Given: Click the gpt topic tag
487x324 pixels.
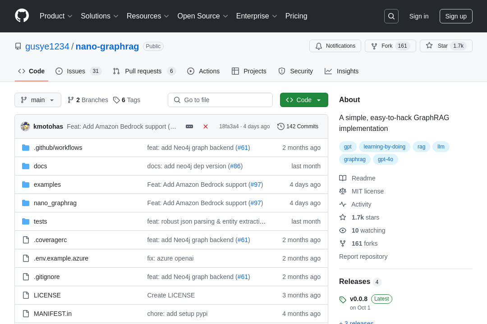Looking at the screenshot, I should click(x=348, y=147).
